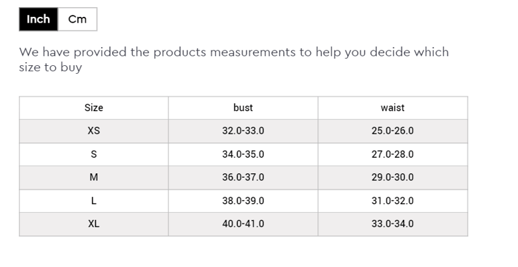Click waist value 31.0-32.0
518x267 pixels.
(x=392, y=201)
